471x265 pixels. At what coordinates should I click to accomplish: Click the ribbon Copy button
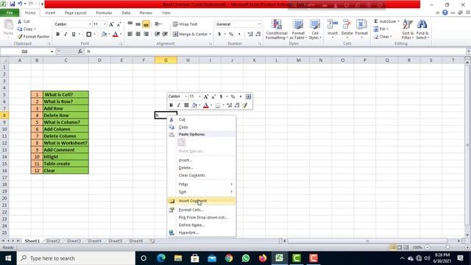tap(26, 29)
